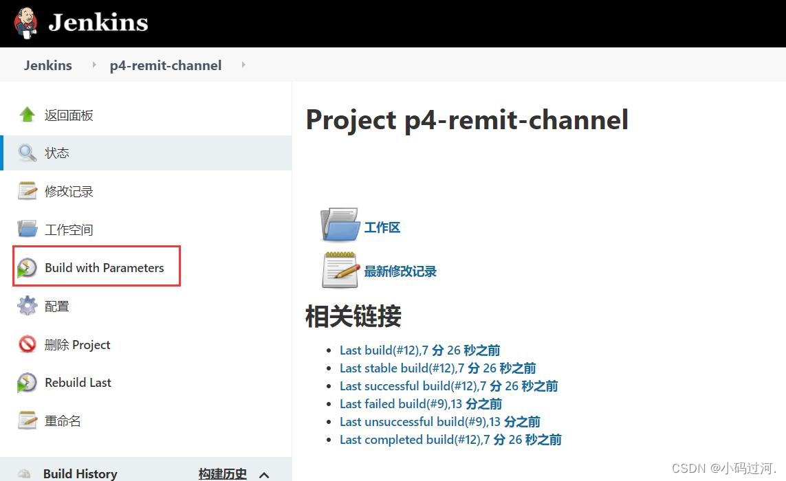Click the Build with Parameters clock icon
This screenshot has width=786, height=481.
point(28,267)
